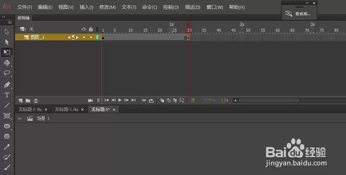Toggle show/hide all layers eye icon
This screenshot has width=346, height=175.
coord(84,29)
